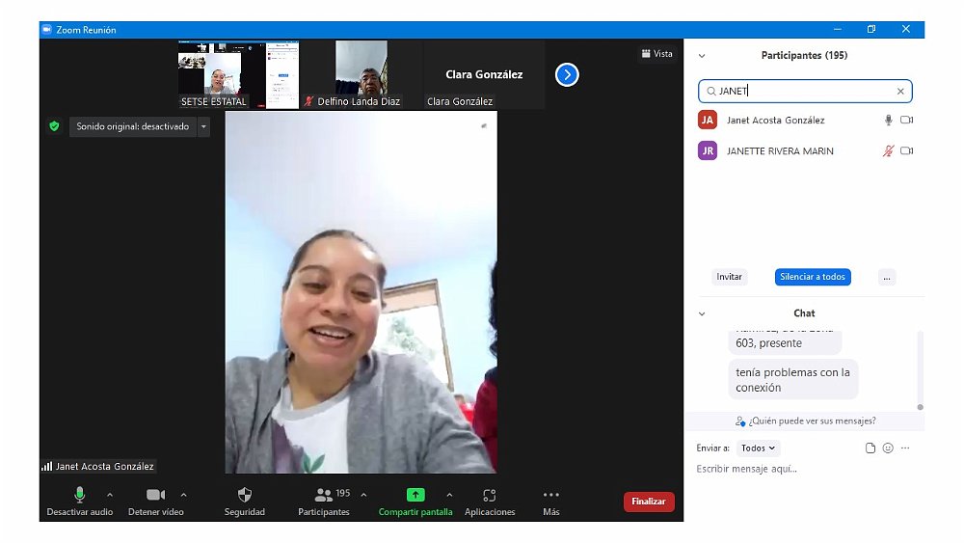
Task: Expand the Sonido original dropdown arrow
Action: click(203, 126)
